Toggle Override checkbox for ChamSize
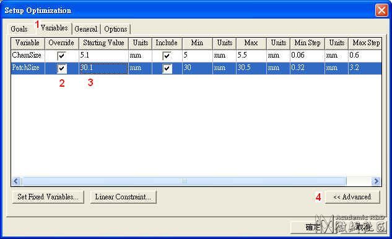The image size is (392, 239). coord(61,56)
